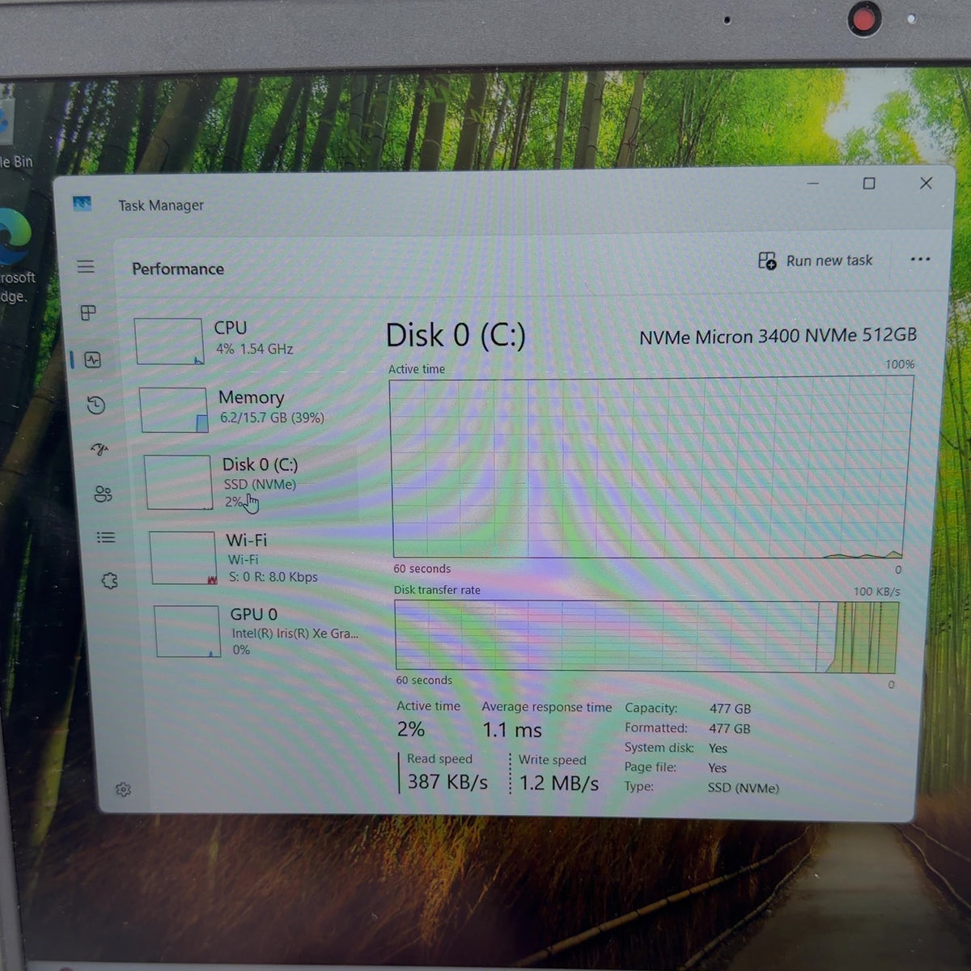971x971 pixels.
Task: Select the Memory performance entry
Action: pyautogui.click(x=248, y=409)
